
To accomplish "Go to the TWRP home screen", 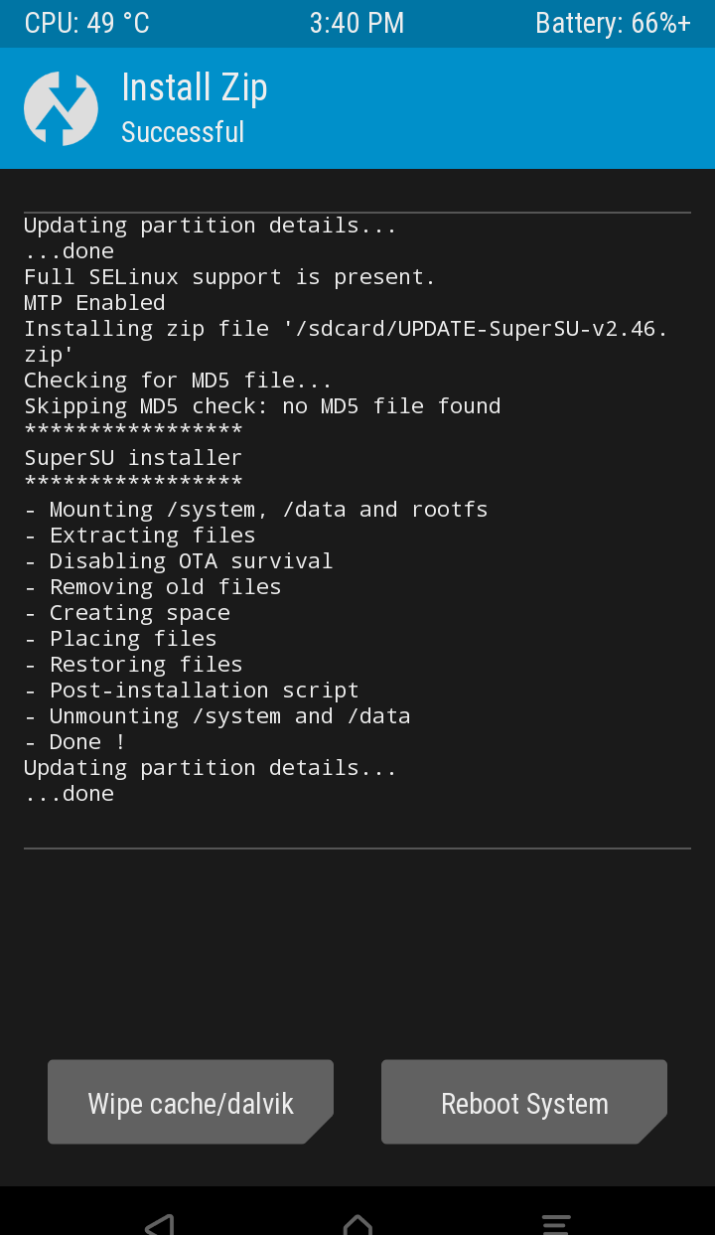I will click(x=357, y=1222).
